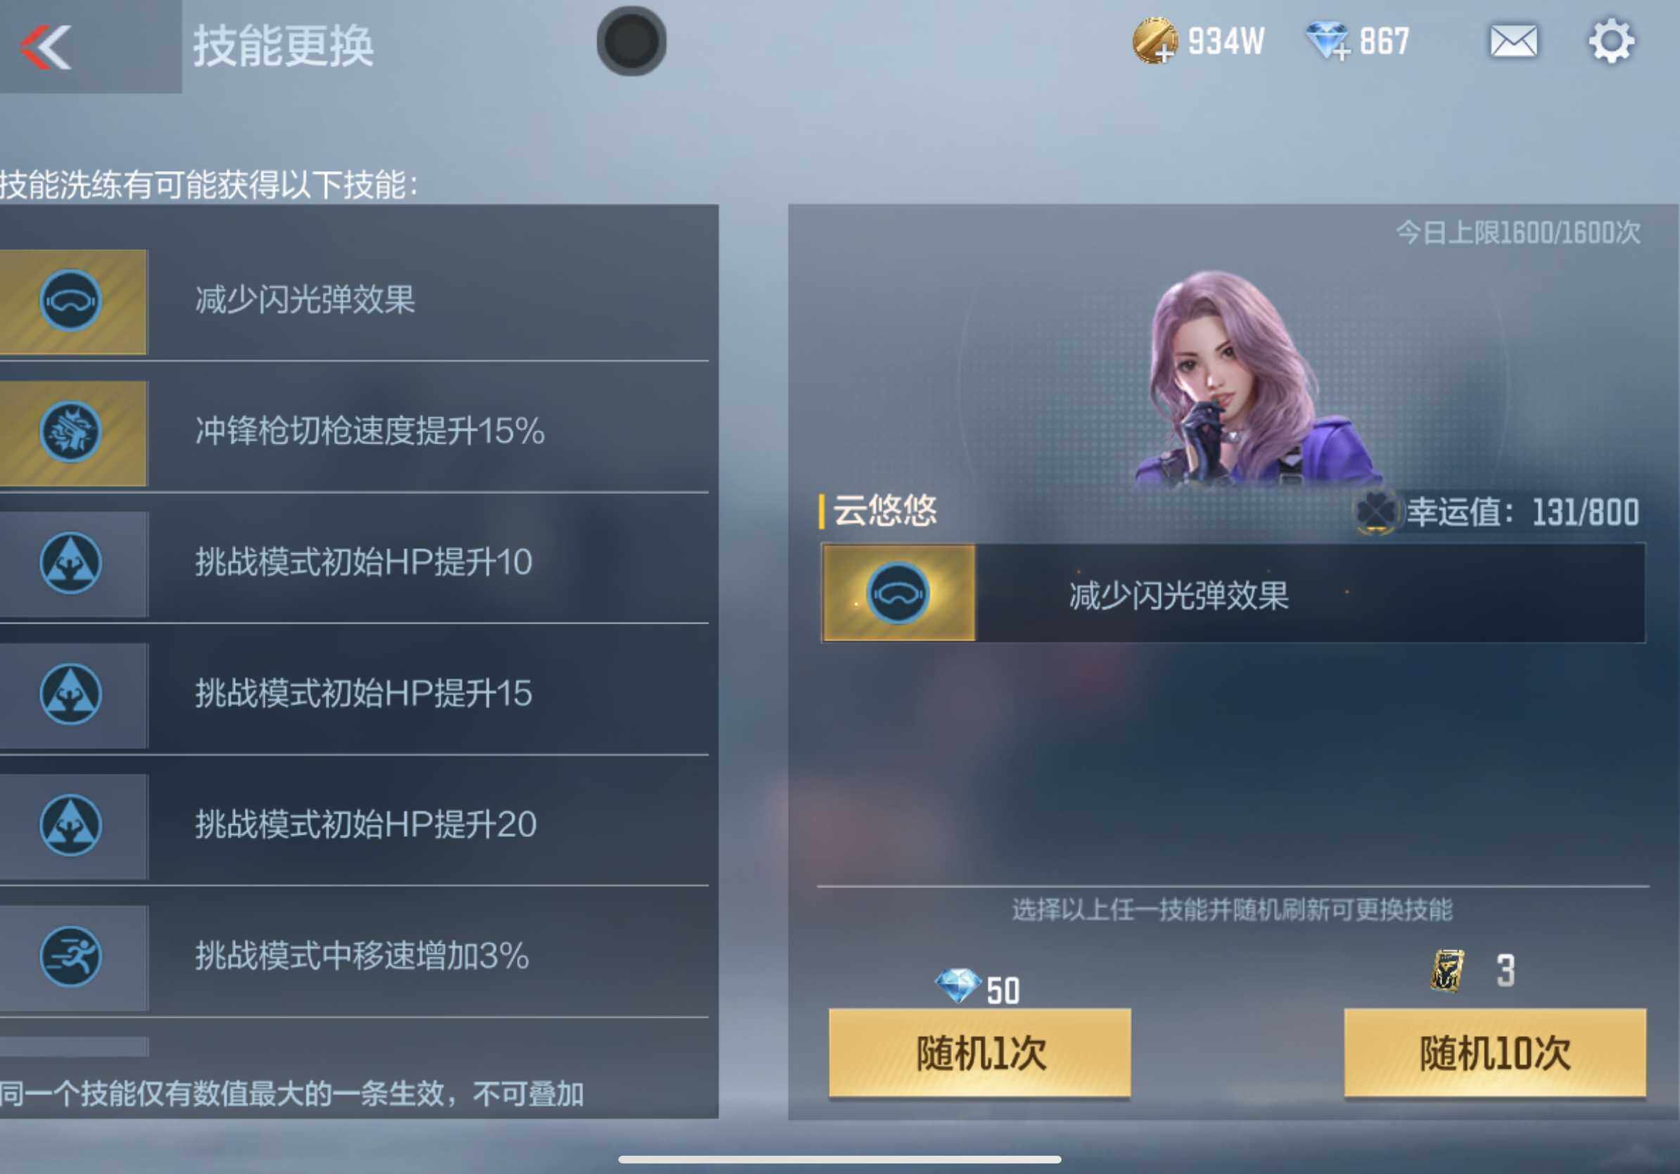Click the 随机1次 button
Image resolution: width=1680 pixels, height=1174 pixels.
click(x=979, y=1052)
